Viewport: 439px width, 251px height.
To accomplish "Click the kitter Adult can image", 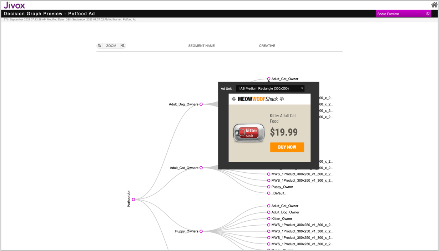I will coord(249,133).
